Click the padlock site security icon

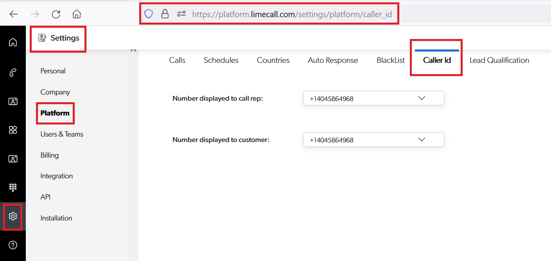(x=165, y=14)
